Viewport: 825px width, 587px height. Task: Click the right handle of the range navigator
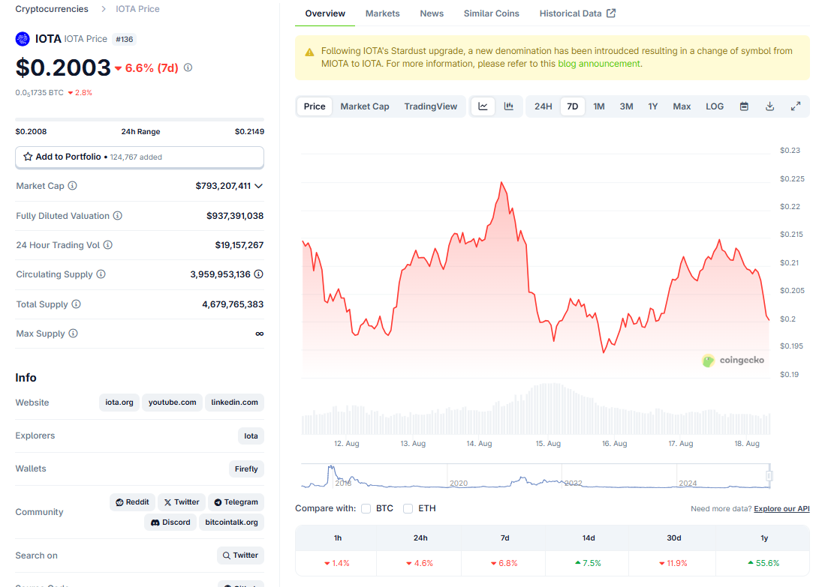tap(769, 476)
